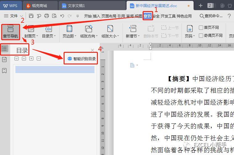Expand the arrow beside 文件
Screen dimensions: 234x155
click(x=22, y=16)
